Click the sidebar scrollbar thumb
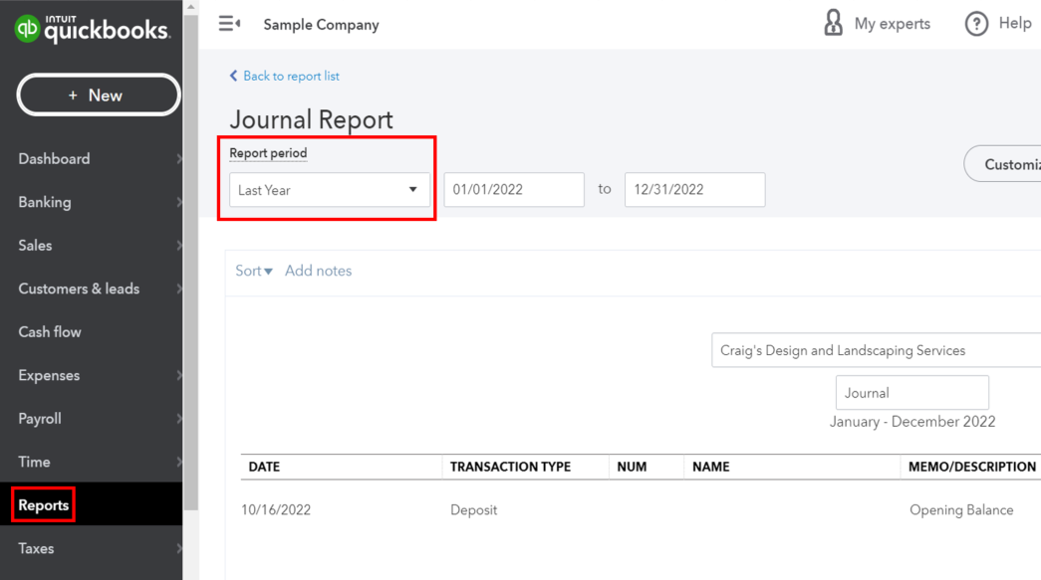1041x580 pixels. click(x=191, y=263)
